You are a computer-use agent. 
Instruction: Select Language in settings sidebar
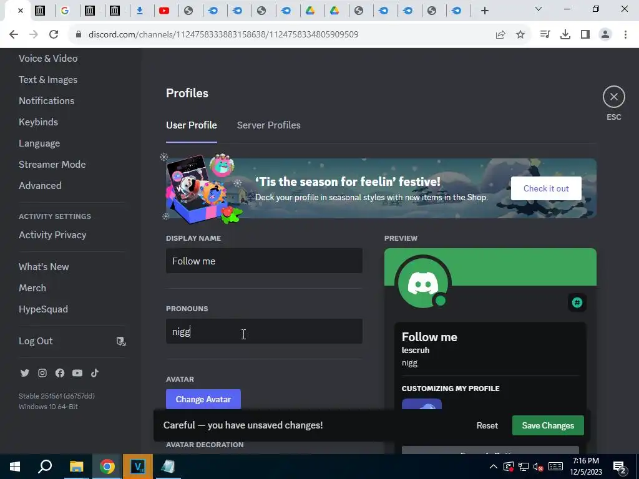39,143
